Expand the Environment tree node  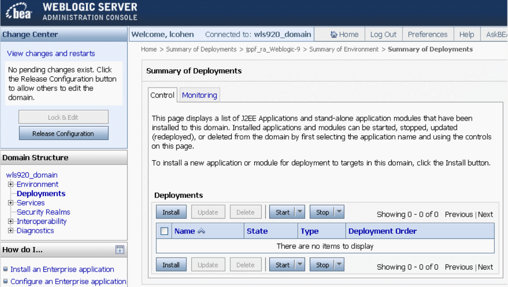(11, 184)
